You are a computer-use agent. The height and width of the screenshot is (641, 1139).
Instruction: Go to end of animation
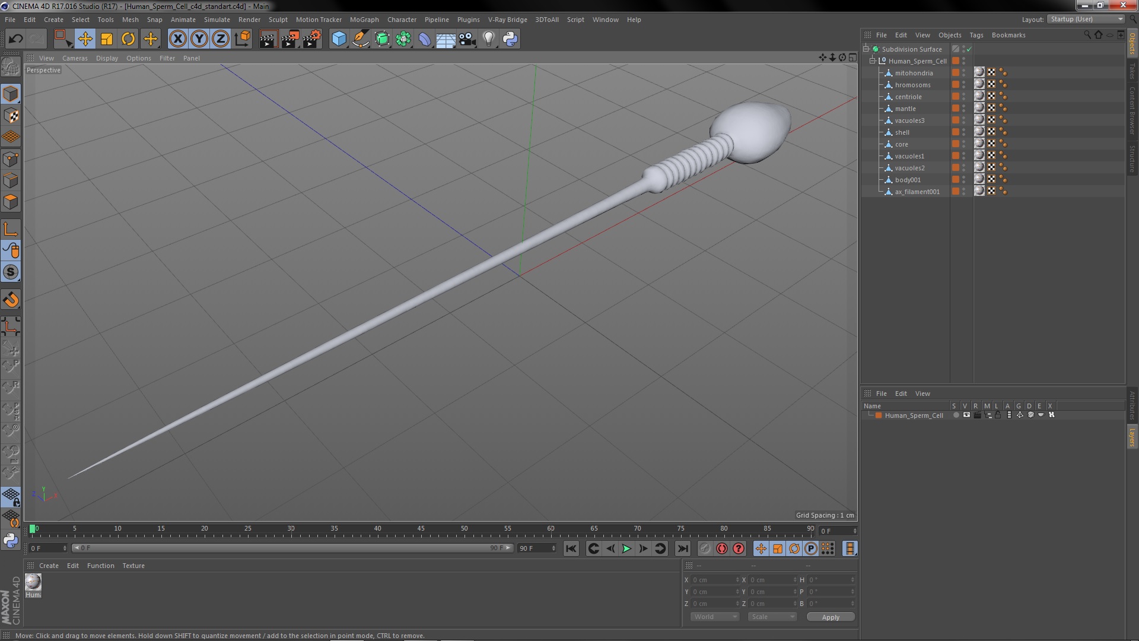pyautogui.click(x=683, y=549)
